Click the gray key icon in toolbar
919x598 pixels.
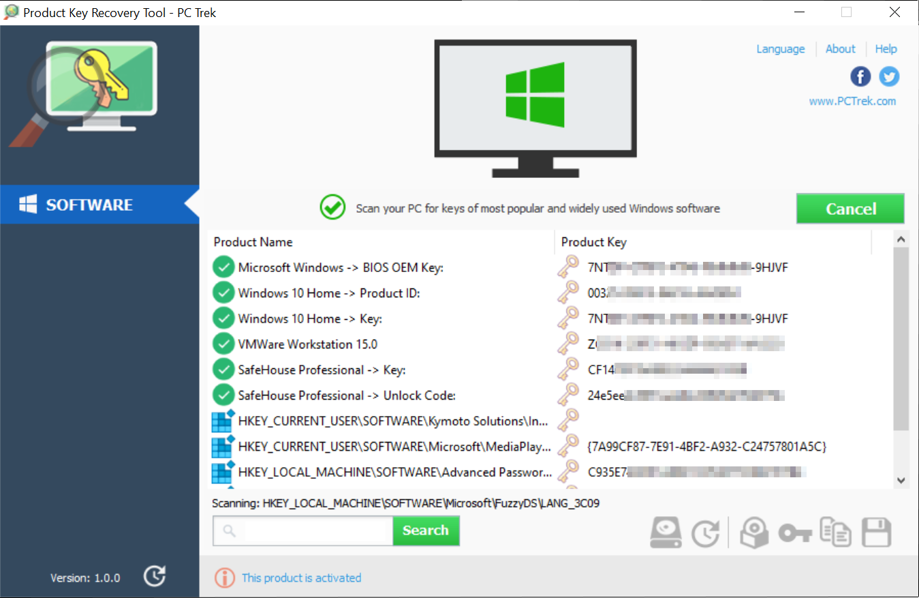(x=795, y=533)
